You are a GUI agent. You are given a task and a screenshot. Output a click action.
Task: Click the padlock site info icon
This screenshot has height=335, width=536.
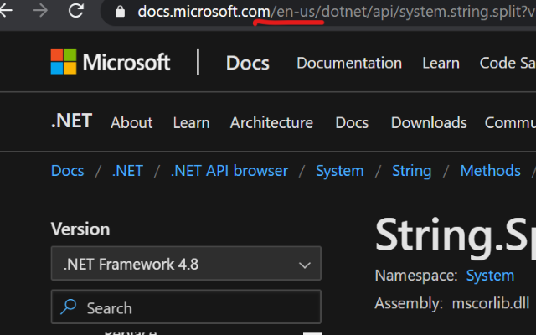pos(120,12)
